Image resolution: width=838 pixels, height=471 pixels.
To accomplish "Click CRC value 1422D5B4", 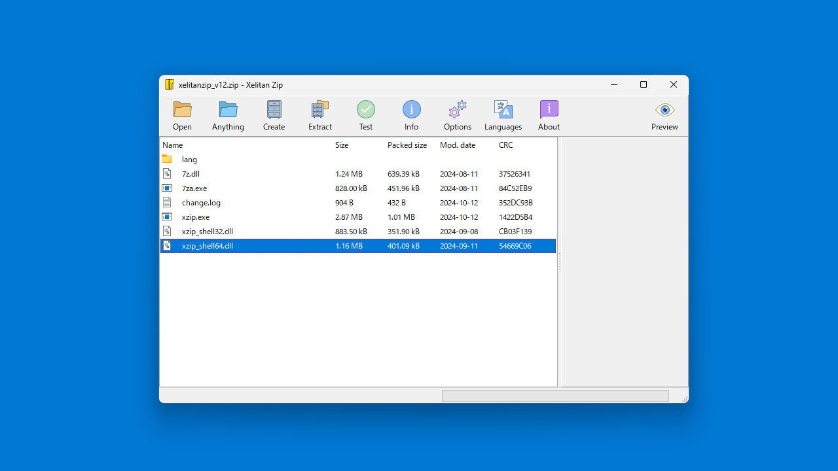I will 516,217.
